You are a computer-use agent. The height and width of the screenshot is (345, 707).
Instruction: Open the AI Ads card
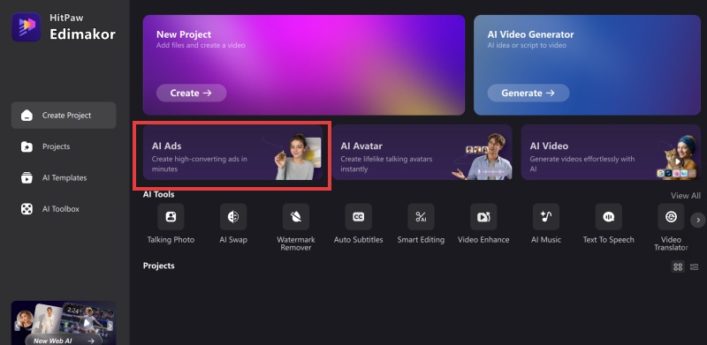click(x=232, y=153)
